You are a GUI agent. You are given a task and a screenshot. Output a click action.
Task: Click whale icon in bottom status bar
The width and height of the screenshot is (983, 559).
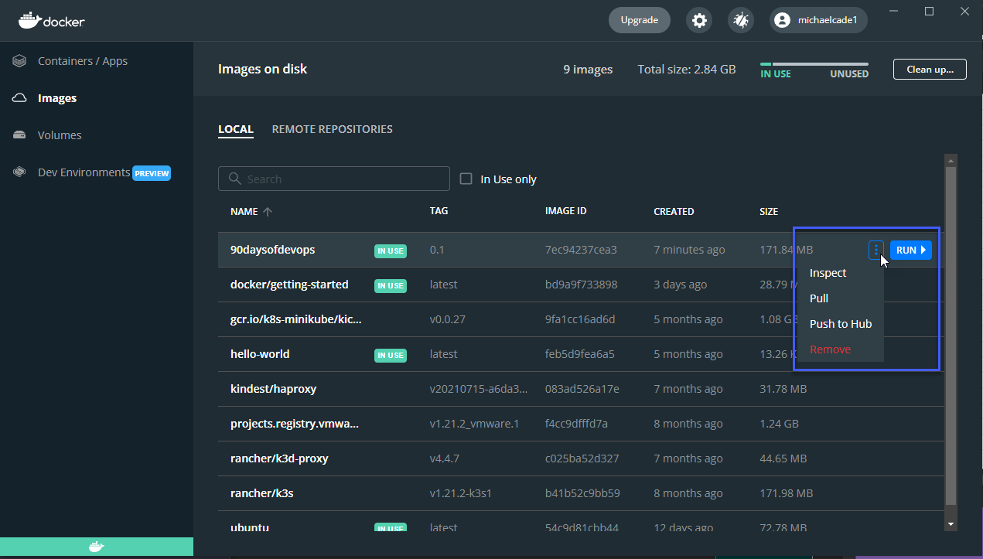pyautogui.click(x=96, y=547)
